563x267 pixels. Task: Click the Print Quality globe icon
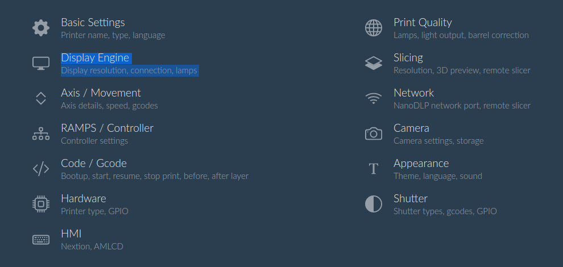pos(374,28)
